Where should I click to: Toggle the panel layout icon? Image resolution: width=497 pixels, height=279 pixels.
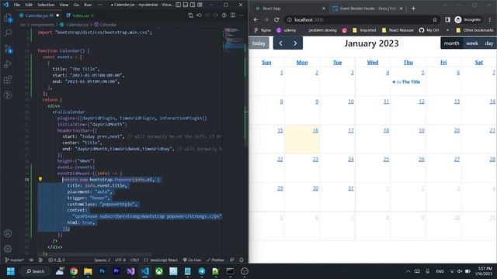tap(186, 5)
